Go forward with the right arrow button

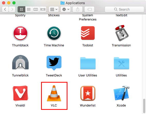click(x=12, y=9)
